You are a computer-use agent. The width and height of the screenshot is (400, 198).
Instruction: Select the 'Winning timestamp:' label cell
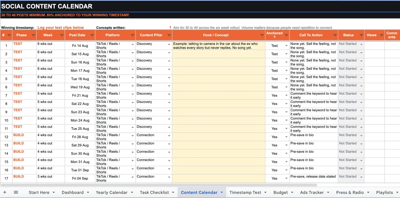click(x=18, y=28)
